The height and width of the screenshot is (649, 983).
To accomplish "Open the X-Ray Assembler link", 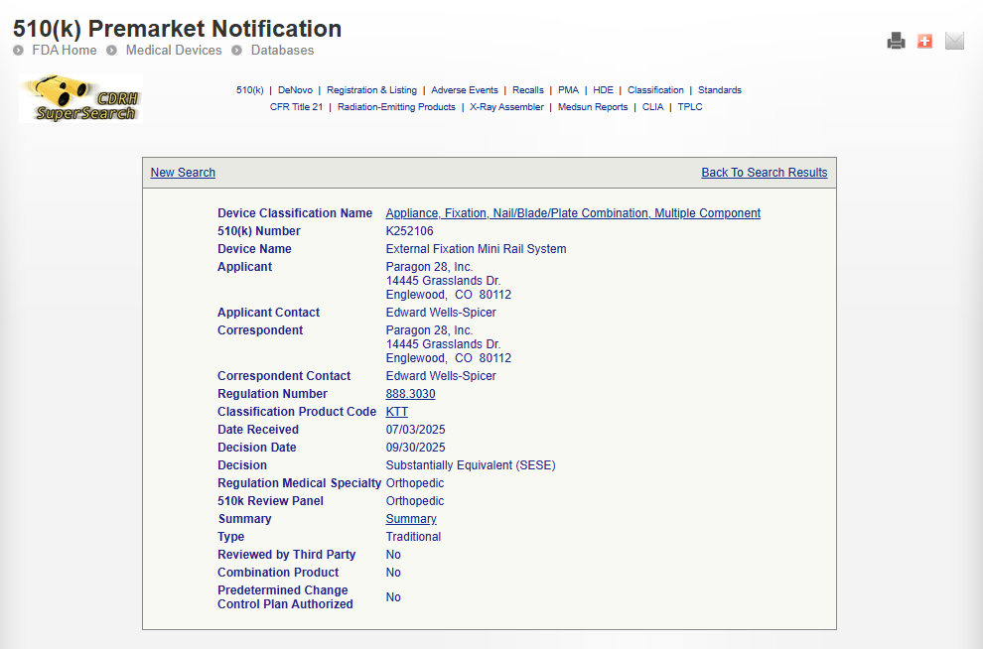I will [506, 107].
